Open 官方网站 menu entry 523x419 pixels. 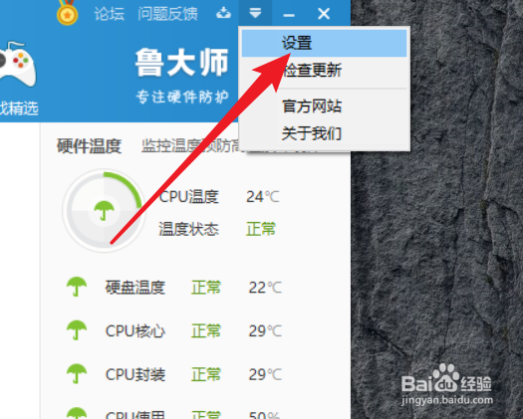click(x=312, y=106)
